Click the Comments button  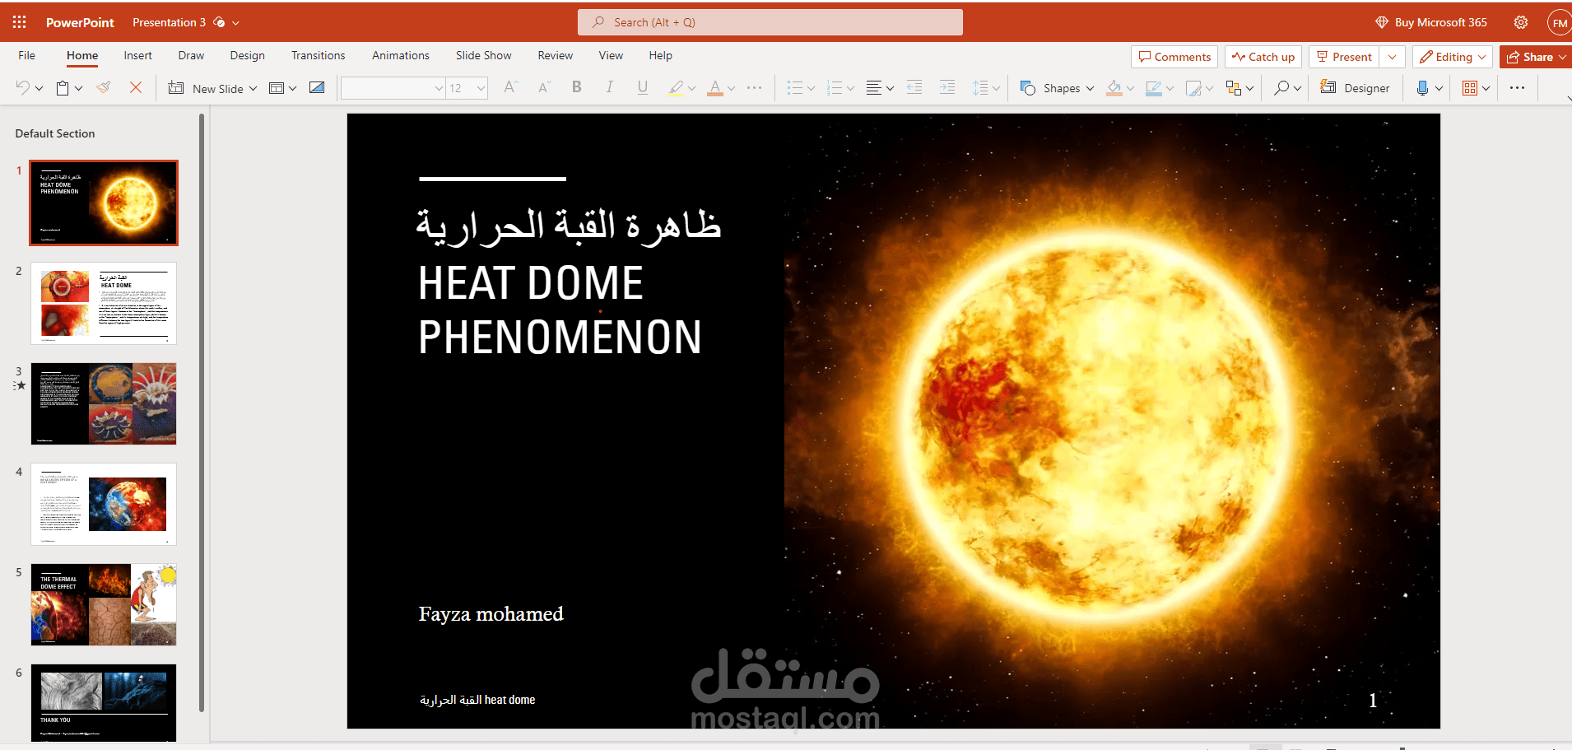[x=1174, y=57]
